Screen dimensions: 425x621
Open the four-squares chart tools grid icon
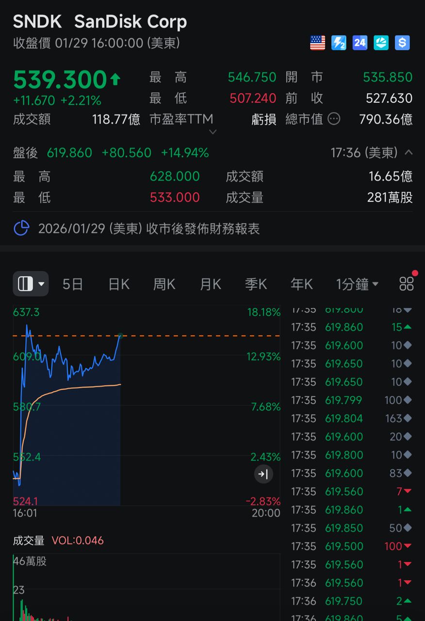(x=407, y=284)
